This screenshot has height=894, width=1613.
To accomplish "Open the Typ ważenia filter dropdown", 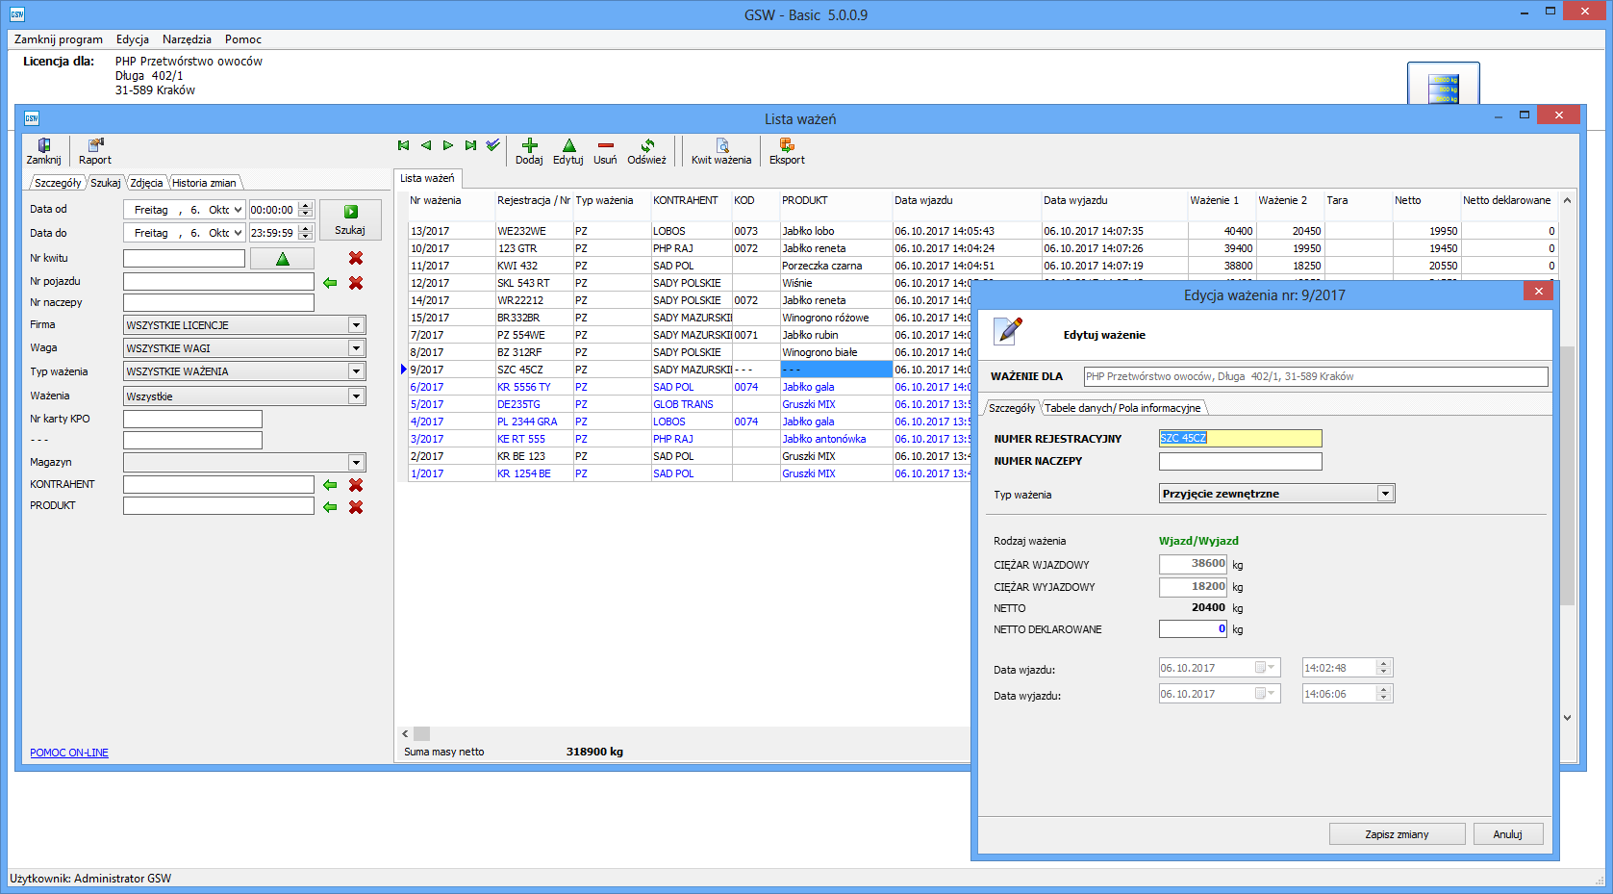I will point(356,371).
